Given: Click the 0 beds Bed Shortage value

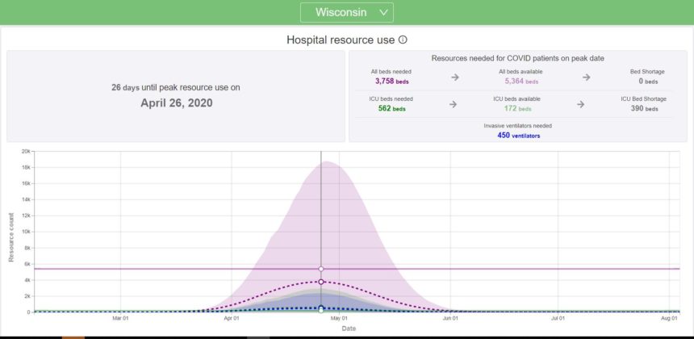Looking at the screenshot, I should (x=647, y=82).
